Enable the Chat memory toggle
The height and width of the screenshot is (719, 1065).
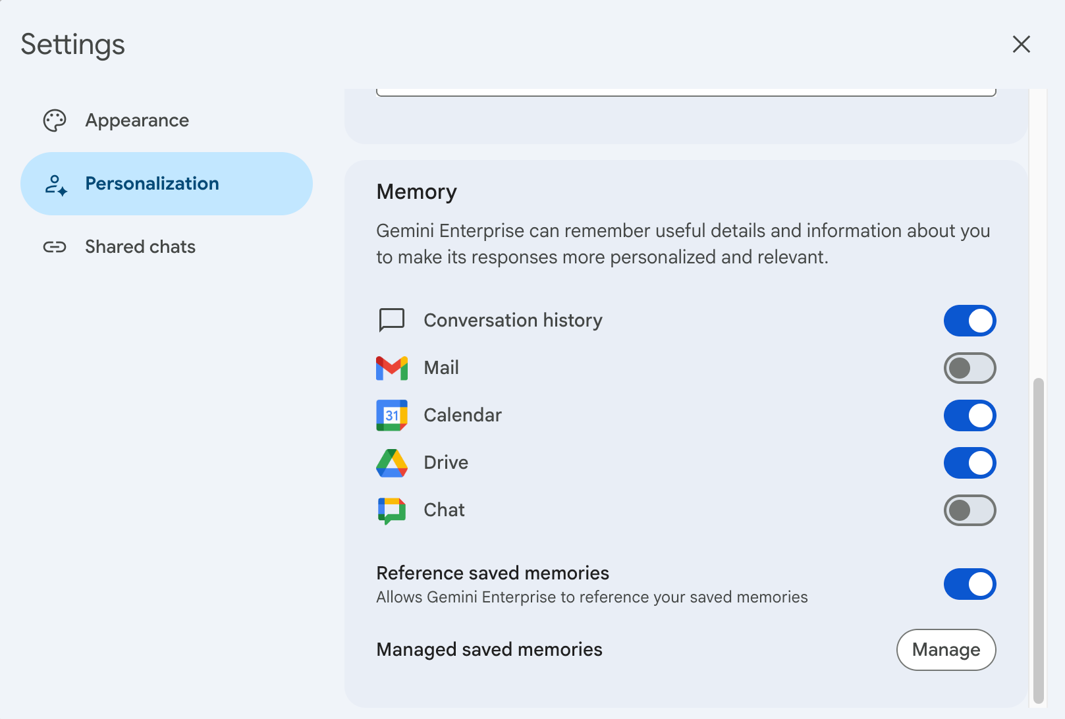click(x=969, y=510)
